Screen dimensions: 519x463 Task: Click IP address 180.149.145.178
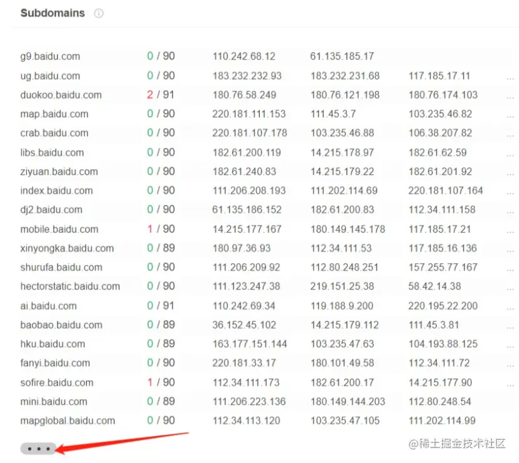348,229
